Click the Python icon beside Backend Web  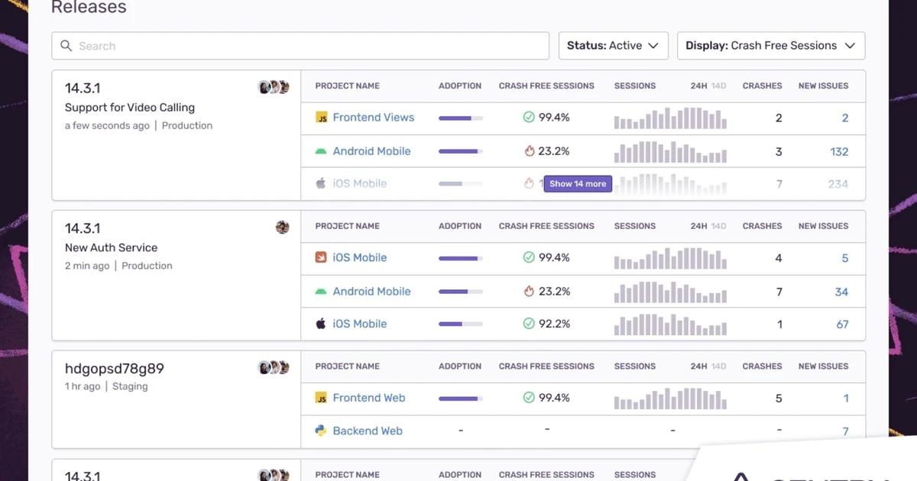(322, 431)
